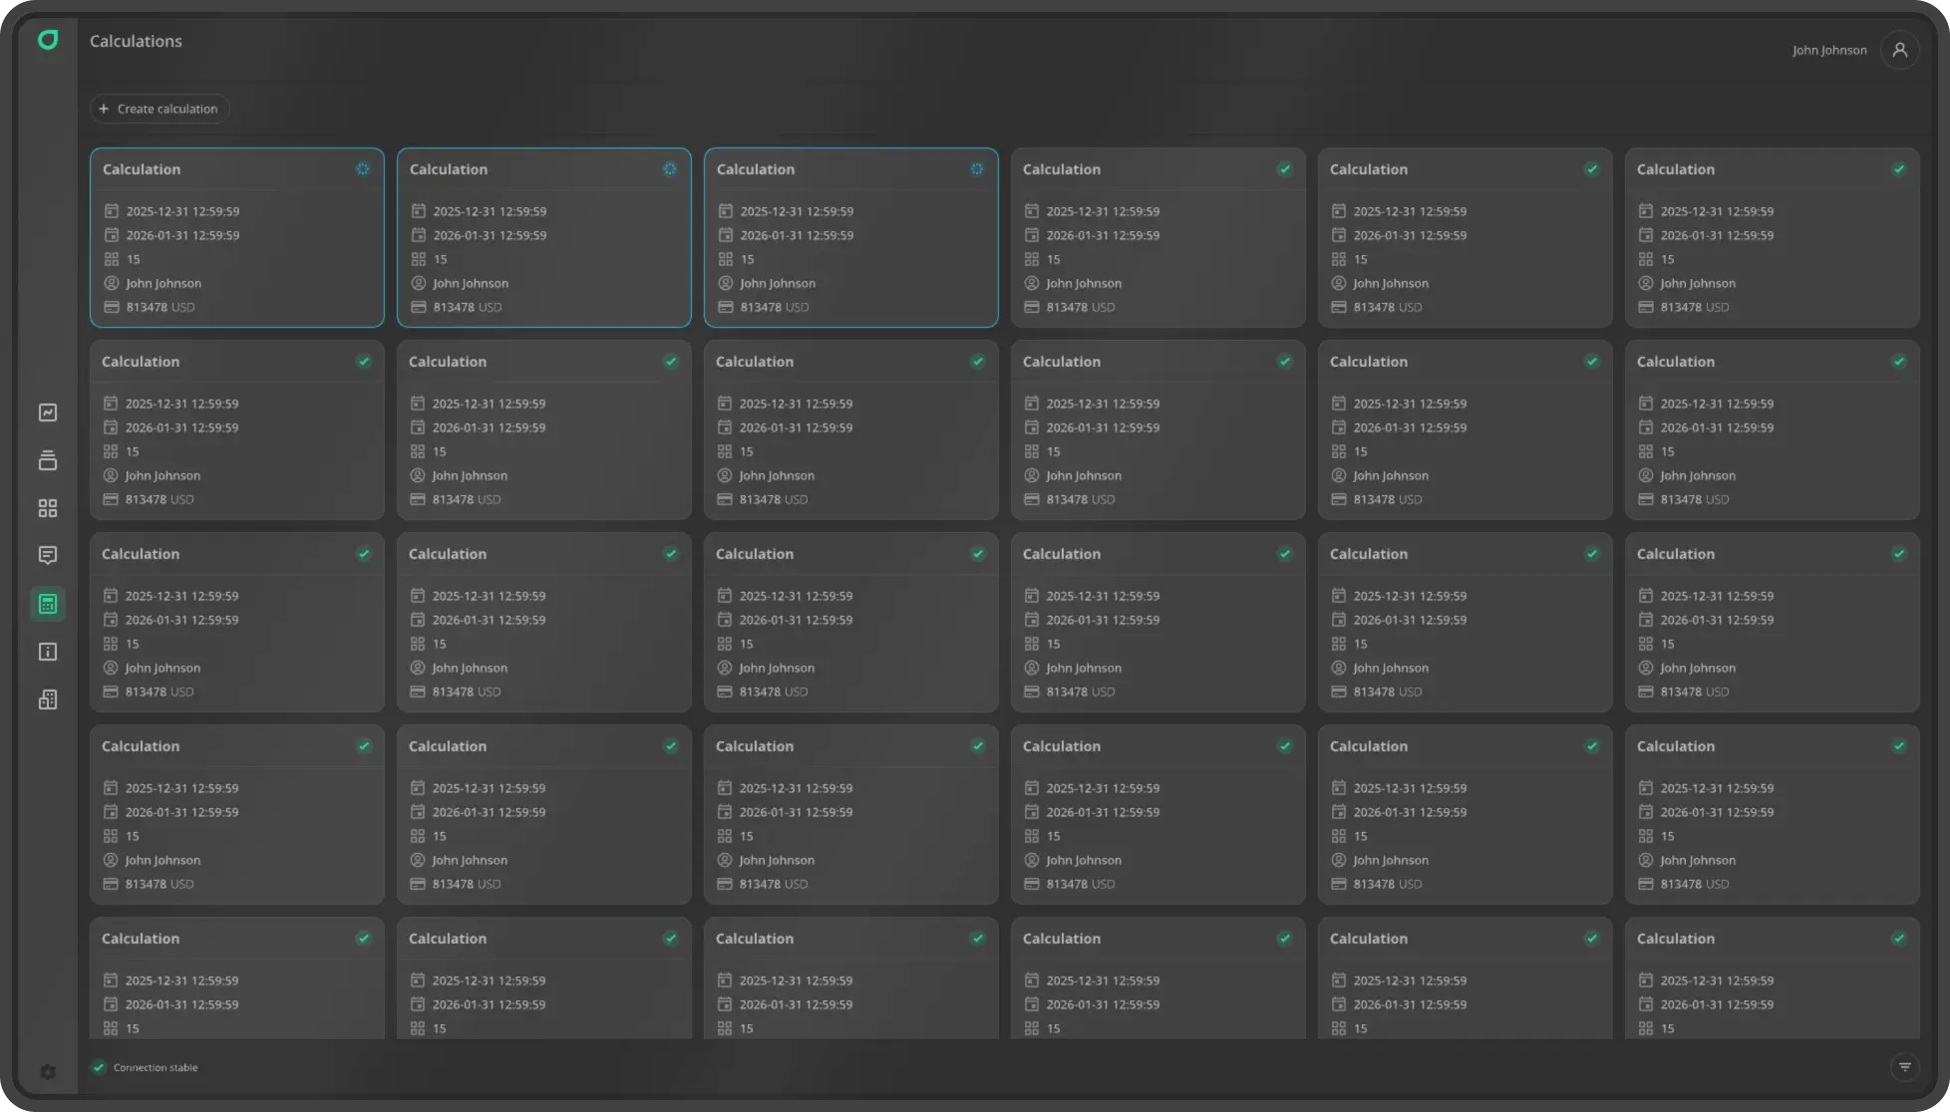Image resolution: width=1950 pixels, height=1112 pixels.
Task: Click checkmark on last top-row card
Action: [x=1898, y=169]
